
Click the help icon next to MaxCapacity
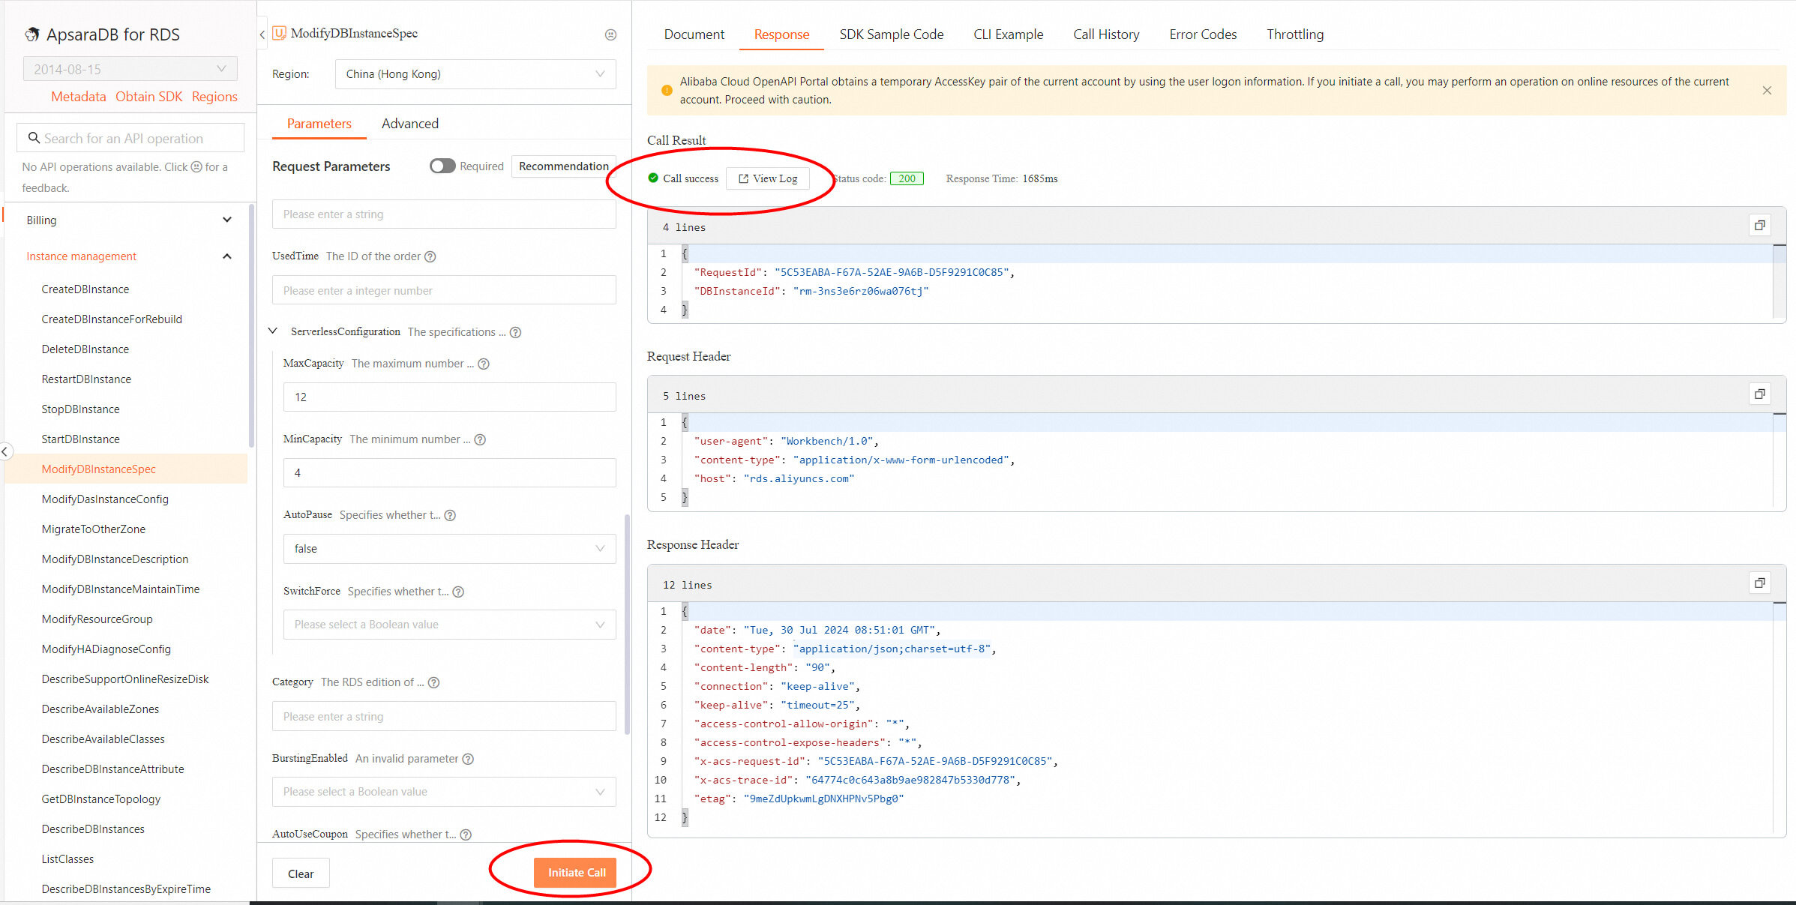coord(484,364)
